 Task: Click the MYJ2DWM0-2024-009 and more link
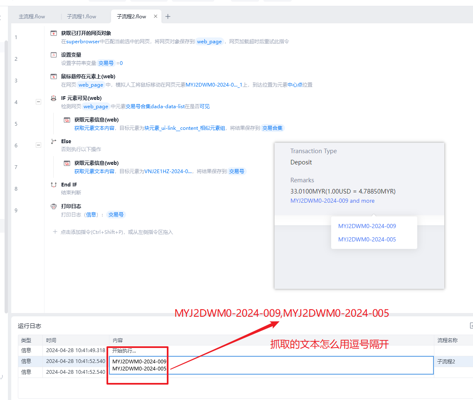tap(332, 201)
